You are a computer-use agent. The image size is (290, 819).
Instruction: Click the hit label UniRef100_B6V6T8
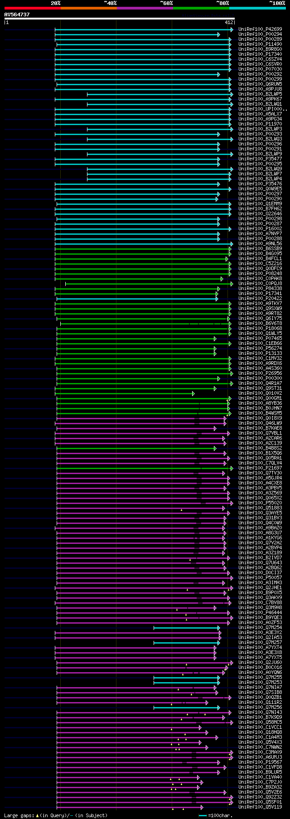click(260, 324)
